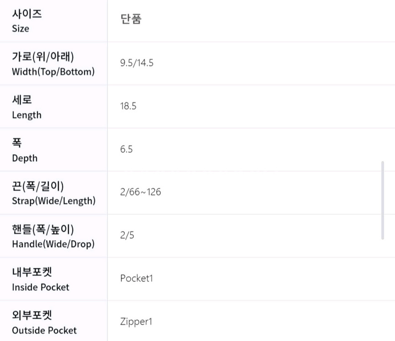Image resolution: width=395 pixels, height=341 pixels.
Task: Select the 9.5/14.5 width value
Action: pyautogui.click(x=137, y=63)
